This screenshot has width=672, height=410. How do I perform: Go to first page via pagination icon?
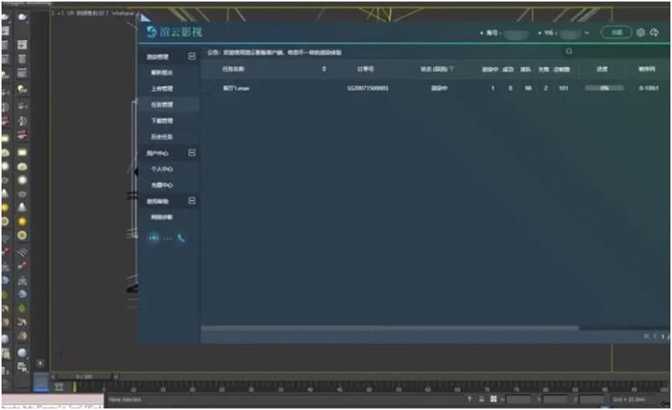[x=646, y=337]
